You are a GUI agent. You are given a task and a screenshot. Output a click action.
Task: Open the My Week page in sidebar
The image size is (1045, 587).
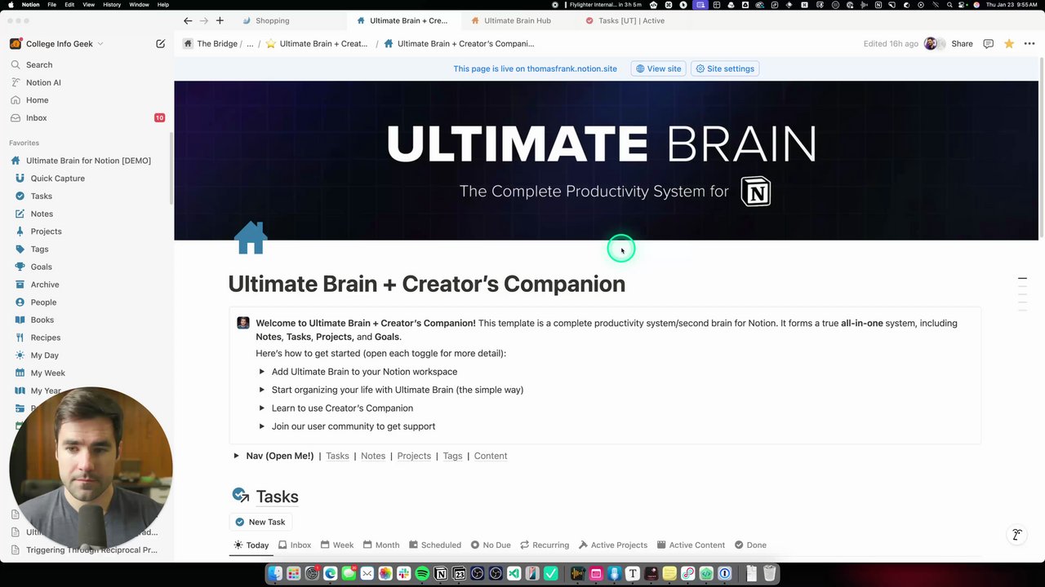[47, 373]
